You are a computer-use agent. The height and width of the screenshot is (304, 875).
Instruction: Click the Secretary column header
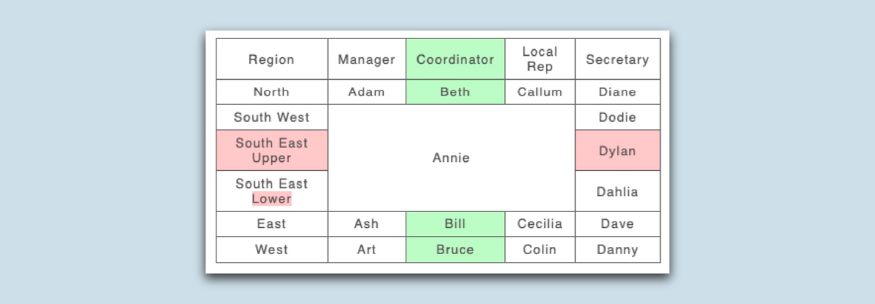pyautogui.click(x=617, y=59)
